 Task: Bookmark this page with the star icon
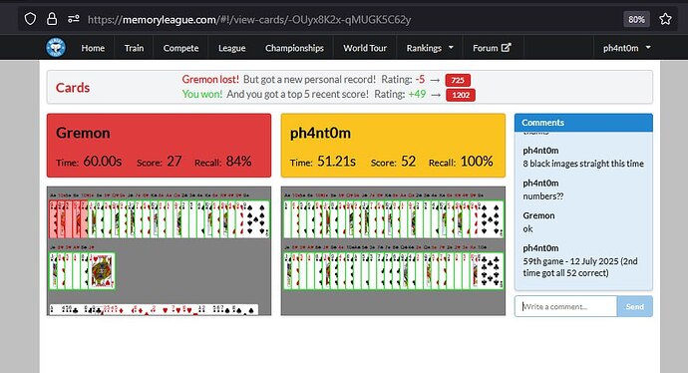coord(665,19)
